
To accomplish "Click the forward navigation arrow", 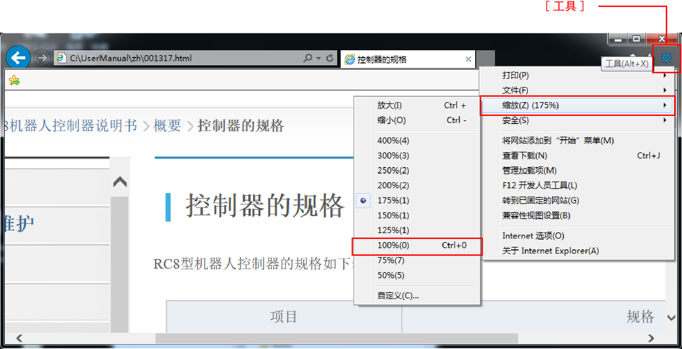I will tap(42, 58).
